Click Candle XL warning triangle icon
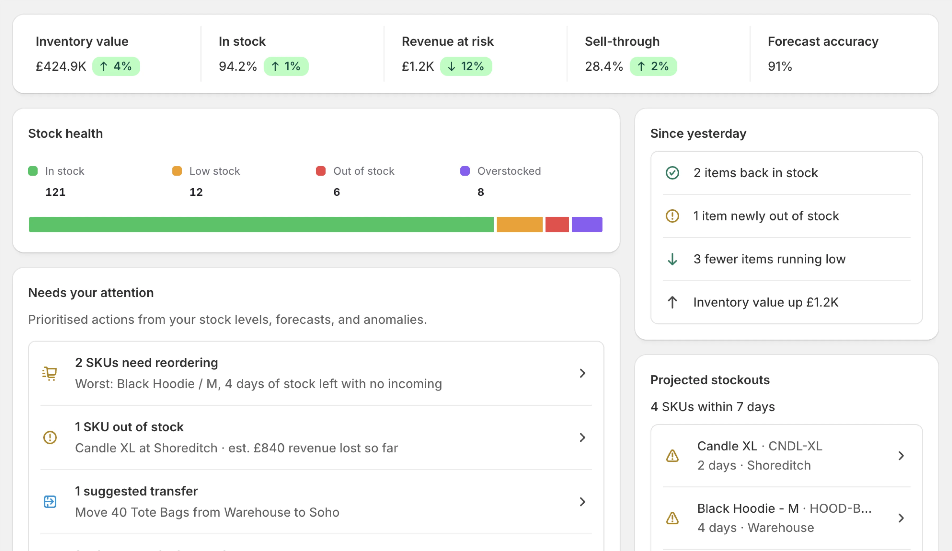 point(672,456)
